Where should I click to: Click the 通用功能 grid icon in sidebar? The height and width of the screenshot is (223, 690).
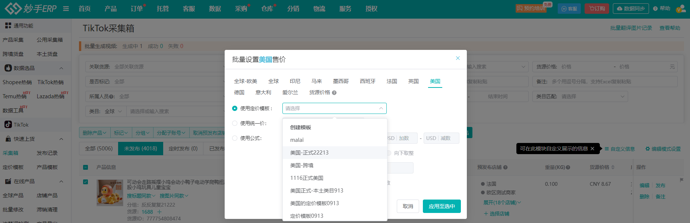coord(8,26)
